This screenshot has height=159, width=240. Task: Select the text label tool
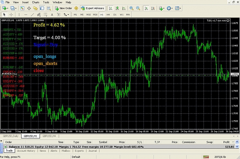pyautogui.click(x=59, y=15)
